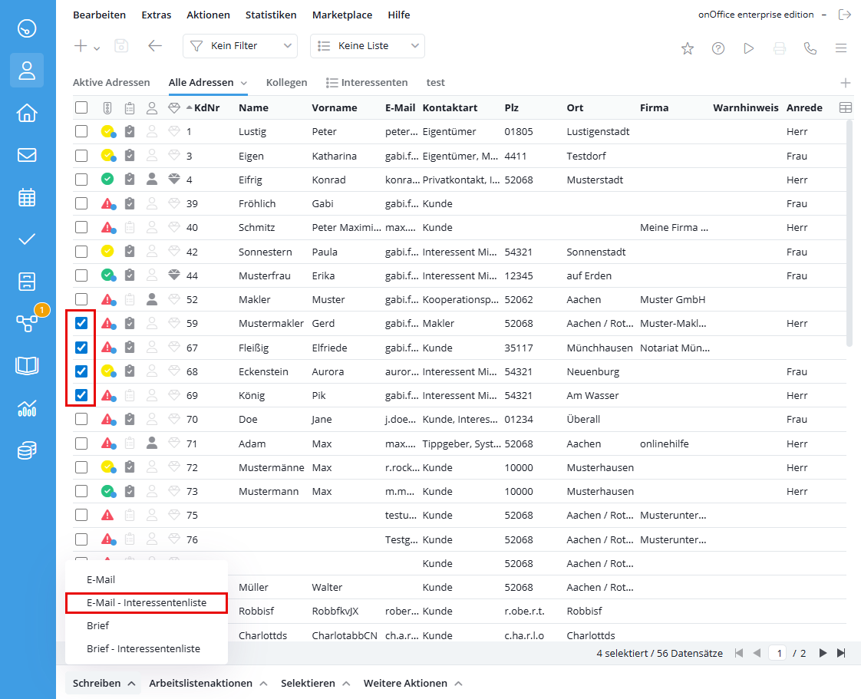Image resolution: width=861 pixels, height=699 pixels.
Task: Click the plus icon to create new record
Action: point(81,46)
